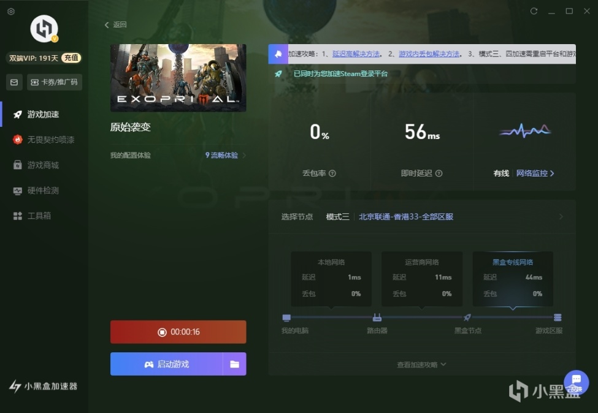Open game folder icon button
The image size is (598, 413).
coord(234,364)
